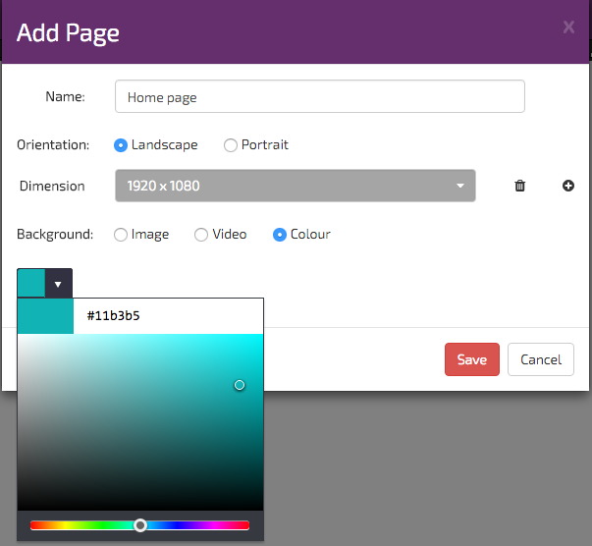Select the Colour background radio button
The width and height of the screenshot is (592, 546).
coord(280,235)
